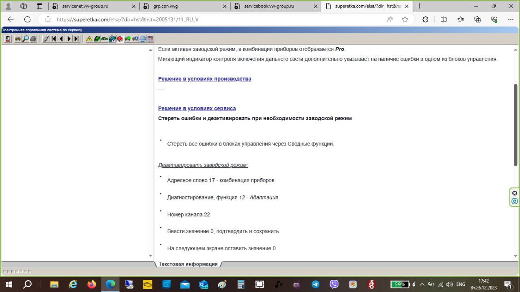Click the car with blue info icon

(x=135, y=39)
